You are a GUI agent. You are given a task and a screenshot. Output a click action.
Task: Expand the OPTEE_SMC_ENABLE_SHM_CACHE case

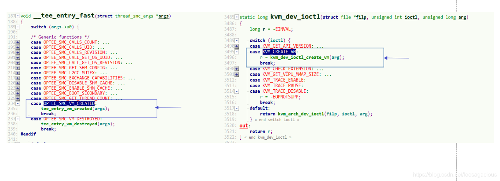click(18, 88)
